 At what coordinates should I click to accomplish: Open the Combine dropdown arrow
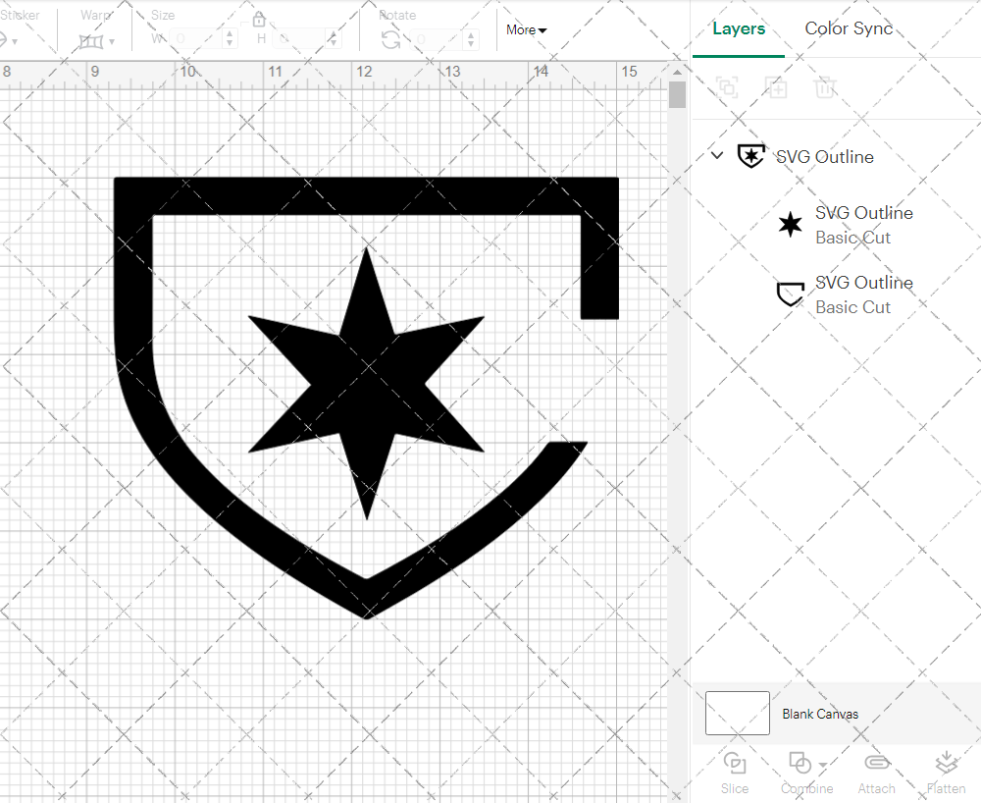(x=823, y=765)
